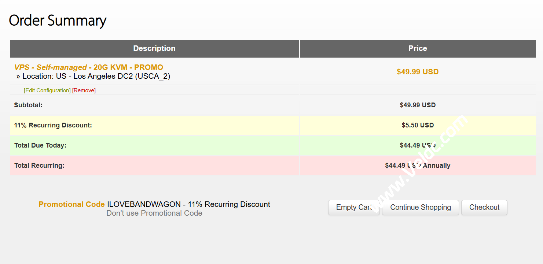Screen dimensions: 543x264
Task: Click the 11% Recurring Discount row label
Action: (x=53, y=125)
